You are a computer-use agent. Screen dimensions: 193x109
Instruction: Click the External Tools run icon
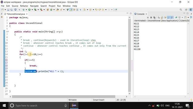pyautogui.click(x=41, y=10)
